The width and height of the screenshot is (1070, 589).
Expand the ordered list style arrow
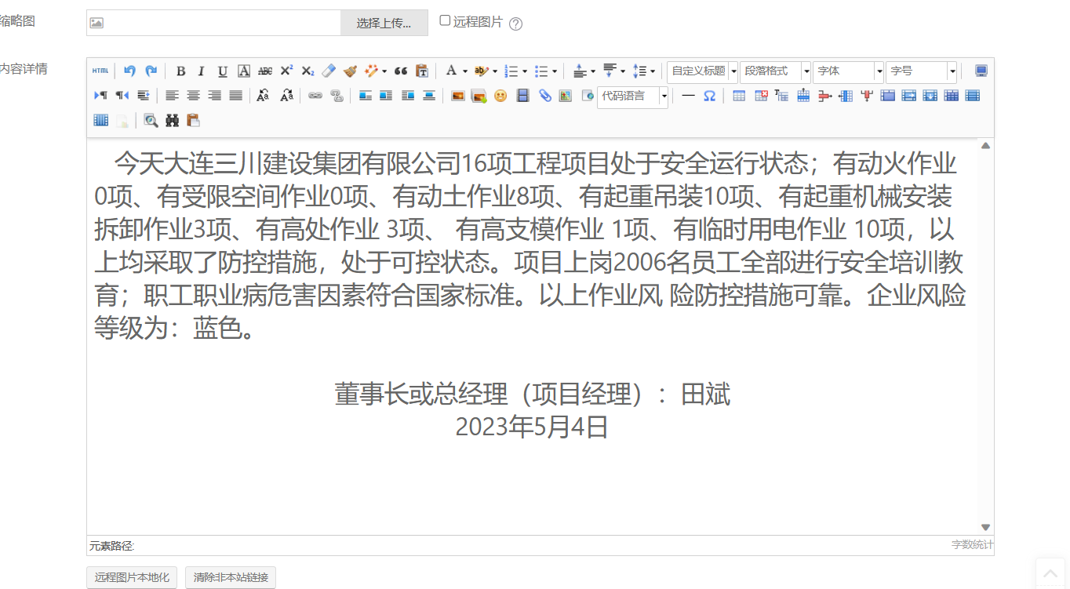point(524,71)
